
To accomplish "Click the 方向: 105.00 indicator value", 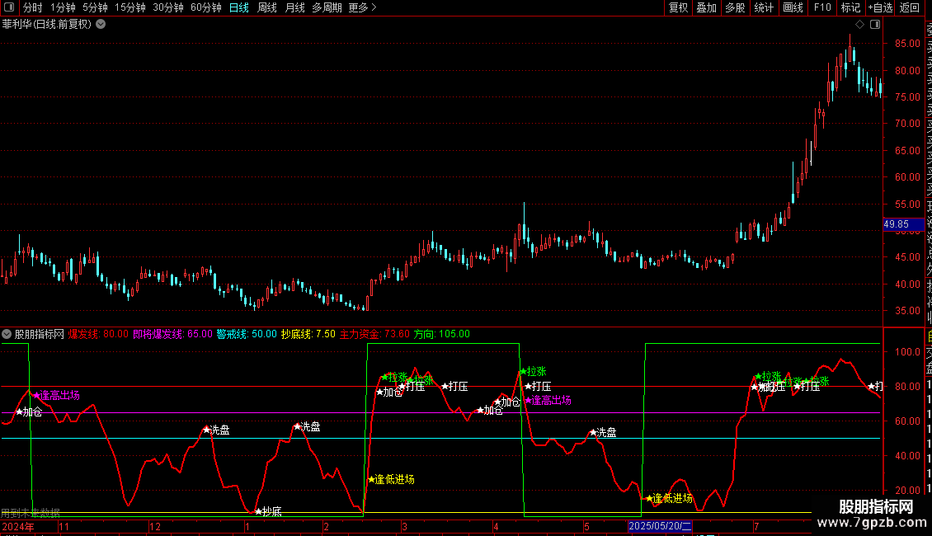I will (441, 334).
